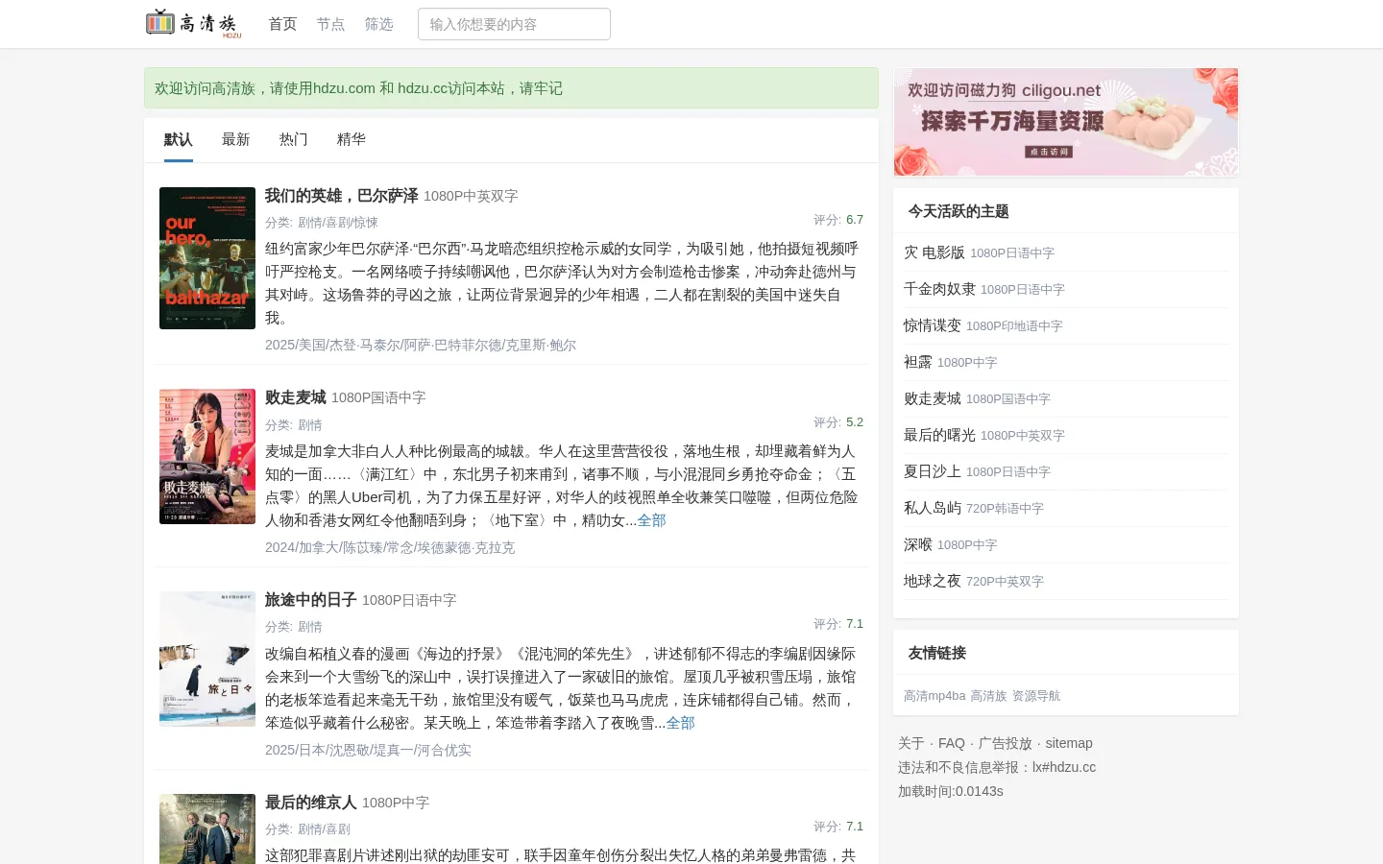Switch to the 热门 tab

pyautogui.click(x=294, y=139)
